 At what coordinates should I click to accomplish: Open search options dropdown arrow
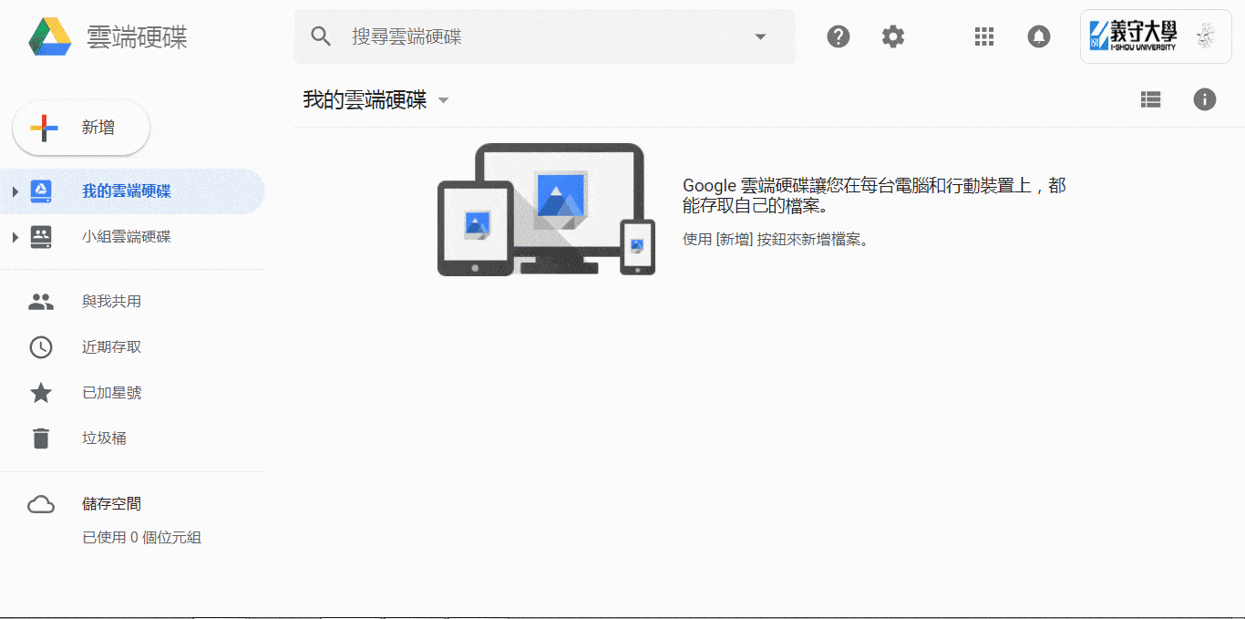tap(760, 37)
